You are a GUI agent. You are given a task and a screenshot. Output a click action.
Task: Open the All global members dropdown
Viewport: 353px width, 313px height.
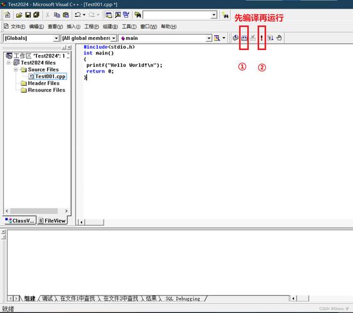point(113,38)
